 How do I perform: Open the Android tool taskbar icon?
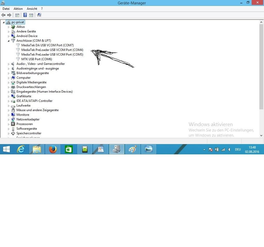pos(85,149)
